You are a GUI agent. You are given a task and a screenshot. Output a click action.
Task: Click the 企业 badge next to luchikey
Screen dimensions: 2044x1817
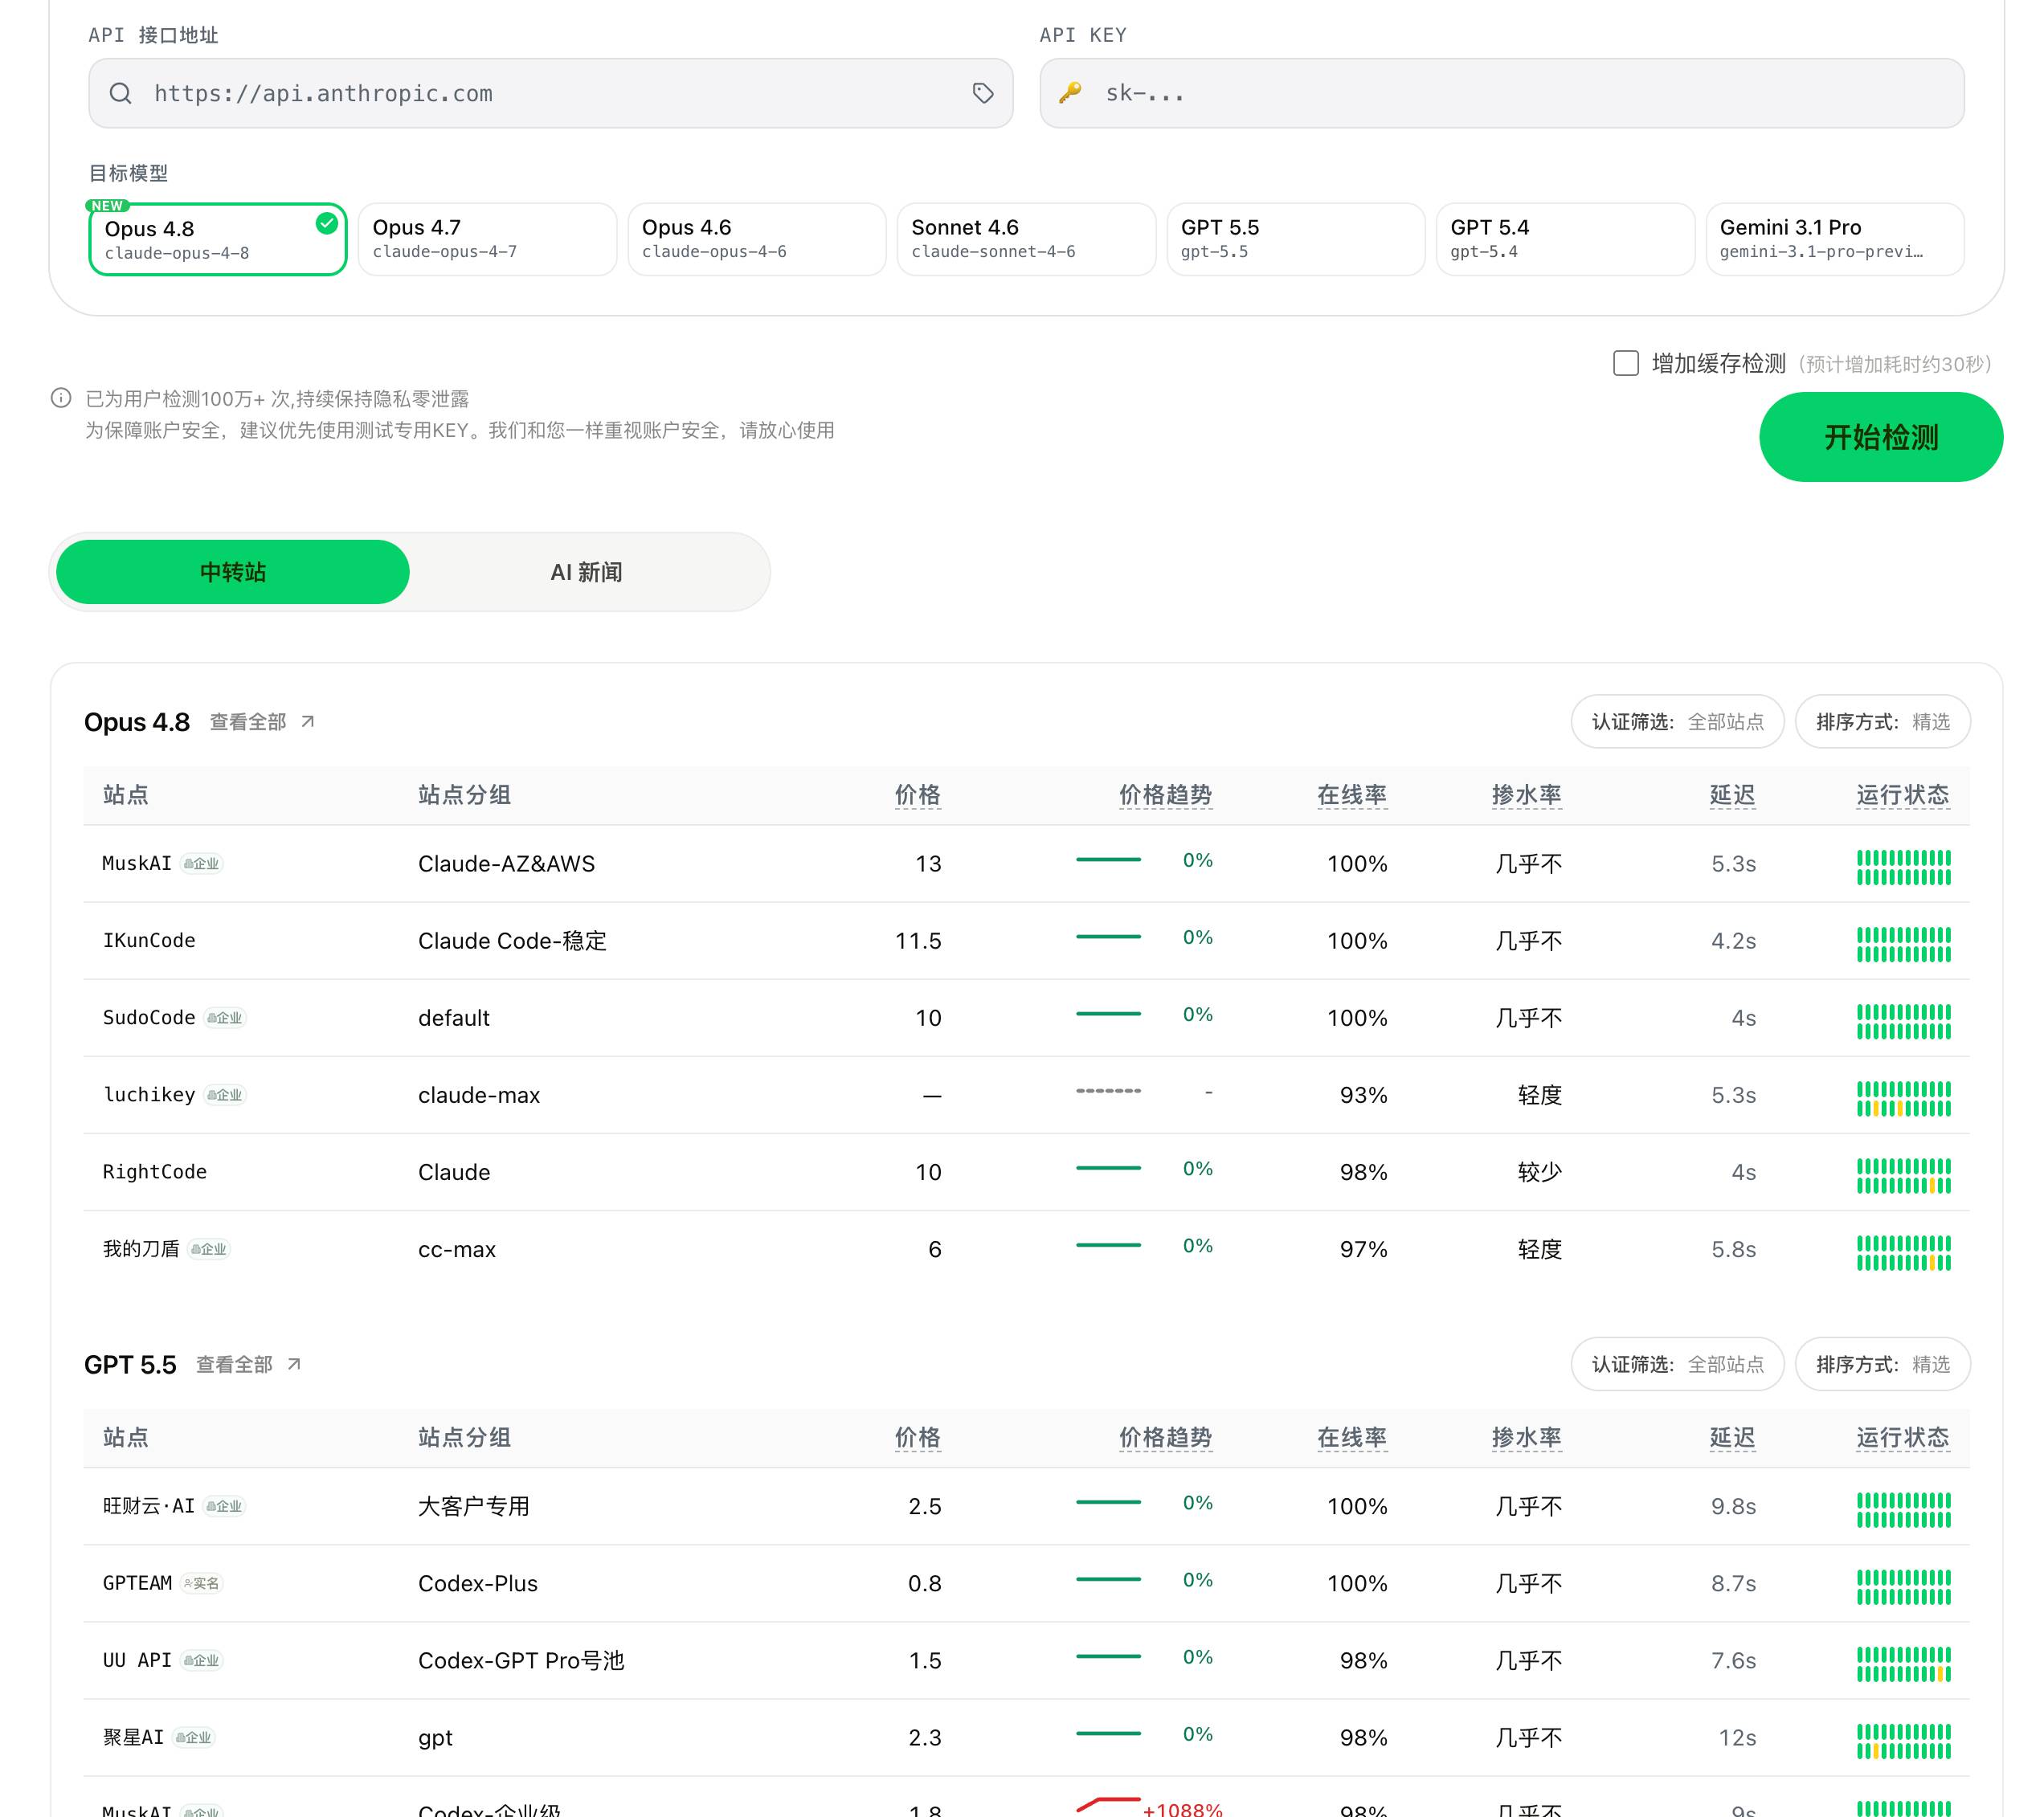pyautogui.click(x=225, y=1095)
